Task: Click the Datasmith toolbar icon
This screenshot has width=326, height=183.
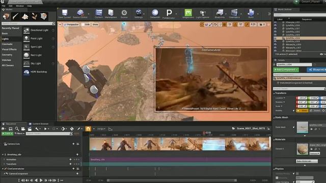Action: [x=155, y=14]
